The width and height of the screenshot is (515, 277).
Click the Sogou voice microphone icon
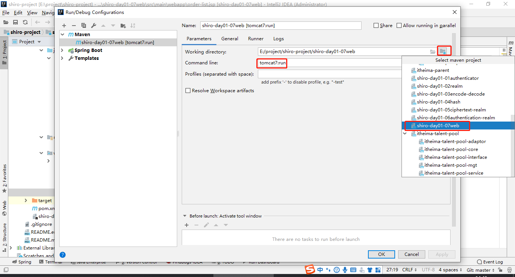pos(345,270)
